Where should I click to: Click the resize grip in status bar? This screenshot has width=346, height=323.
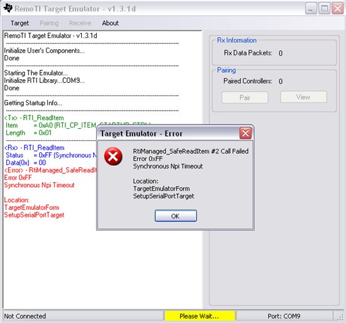point(340,317)
